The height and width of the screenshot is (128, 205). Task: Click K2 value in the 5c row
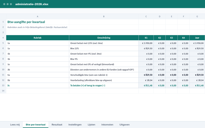(x=159, y=86)
